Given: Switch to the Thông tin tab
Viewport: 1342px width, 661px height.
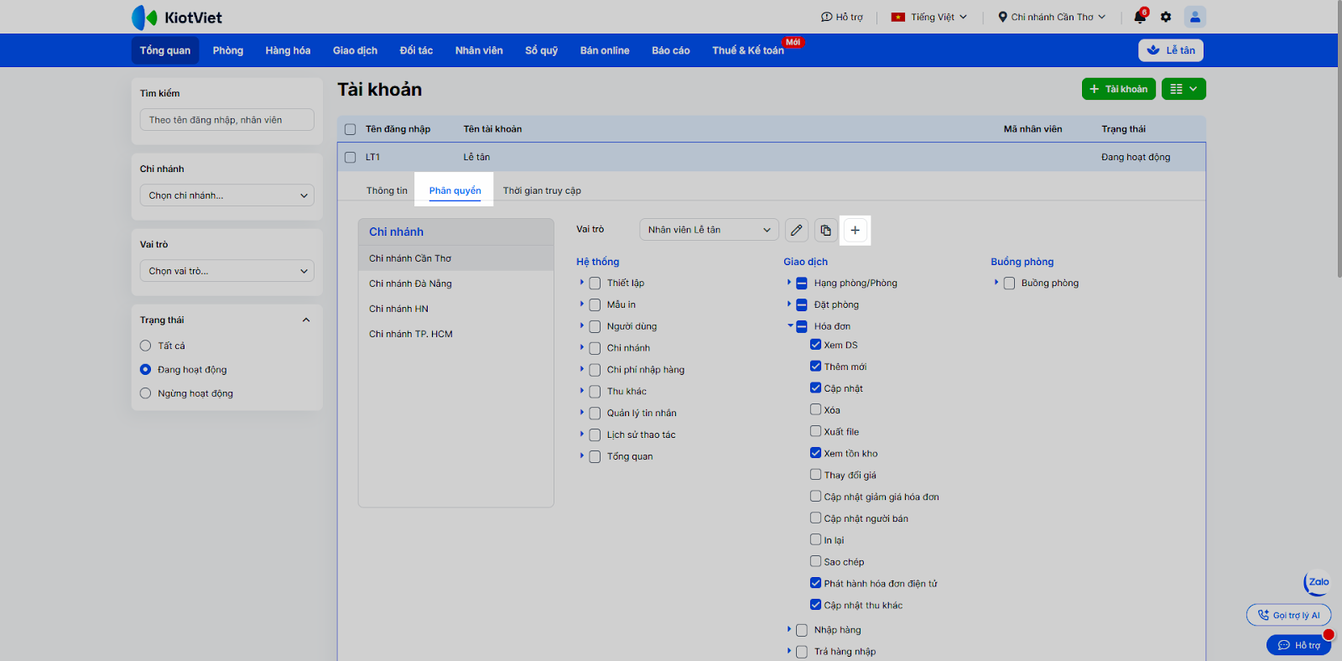Looking at the screenshot, I should [x=387, y=190].
